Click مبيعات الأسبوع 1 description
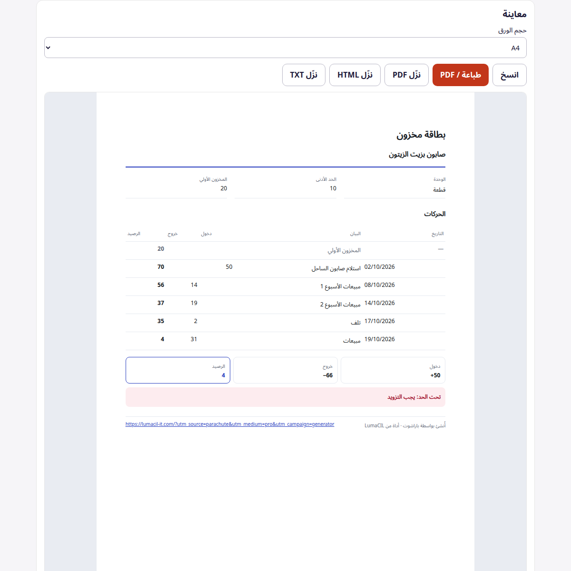Image resolution: width=571 pixels, height=571 pixels. tap(340, 286)
